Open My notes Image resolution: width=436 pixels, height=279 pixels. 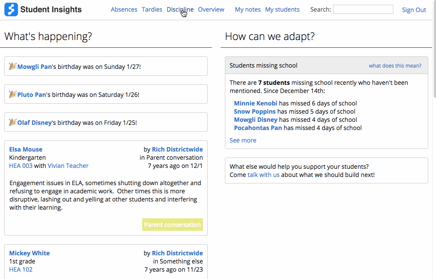248,9
